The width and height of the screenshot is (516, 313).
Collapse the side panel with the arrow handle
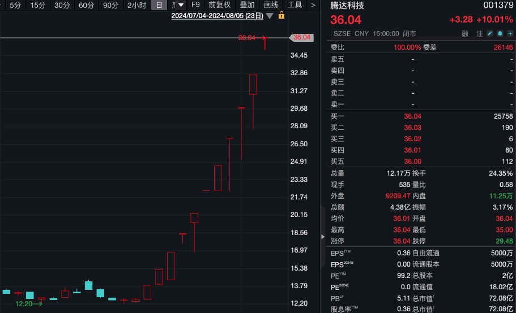tap(322, 237)
